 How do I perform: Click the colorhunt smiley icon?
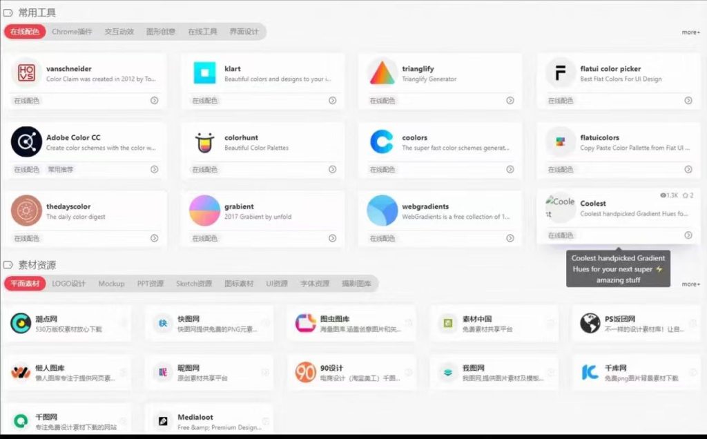(204, 142)
